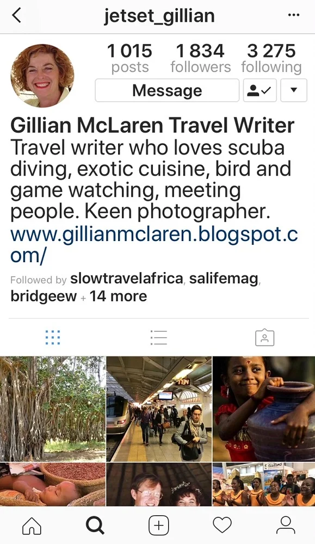The height and width of the screenshot is (544, 315).
Task: Switch to grid view of posts
Action: pyautogui.click(x=53, y=338)
